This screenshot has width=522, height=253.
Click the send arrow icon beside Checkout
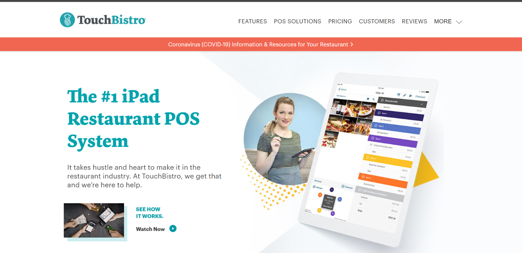(x=410, y=96)
